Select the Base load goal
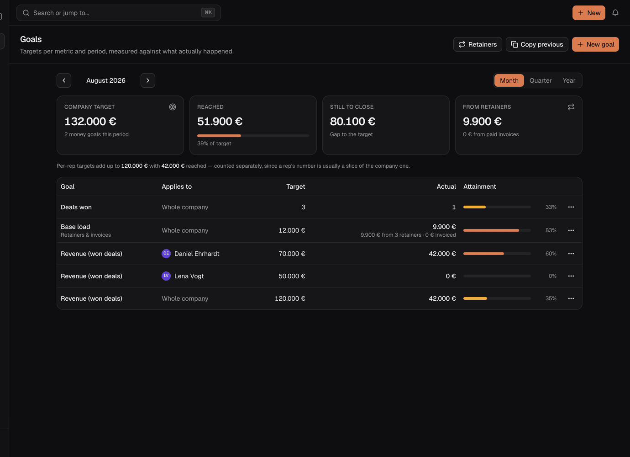The width and height of the screenshot is (630, 457). pos(75,227)
